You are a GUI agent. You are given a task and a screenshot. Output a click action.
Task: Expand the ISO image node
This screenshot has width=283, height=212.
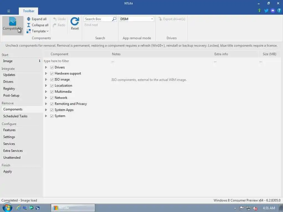[46, 79]
